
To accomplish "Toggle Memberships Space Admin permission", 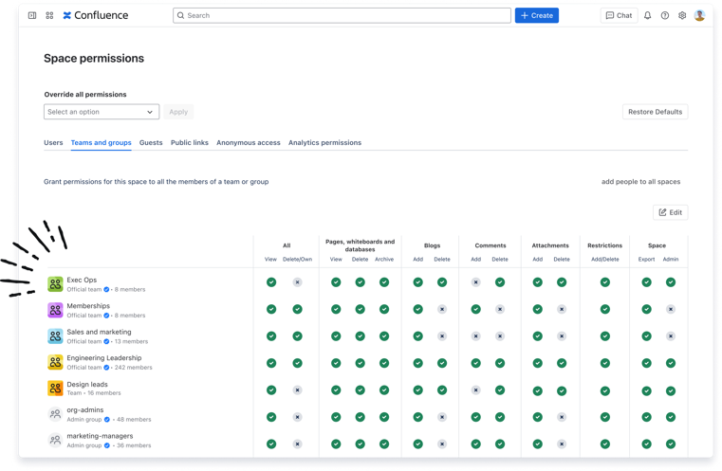I will [671, 309].
